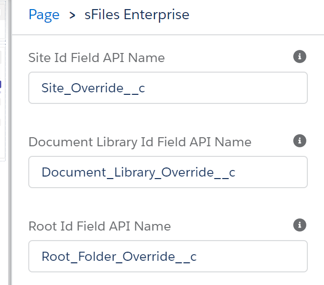Click the Root Id Field API Name label
The height and width of the screenshot is (285, 324).
[99, 226]
